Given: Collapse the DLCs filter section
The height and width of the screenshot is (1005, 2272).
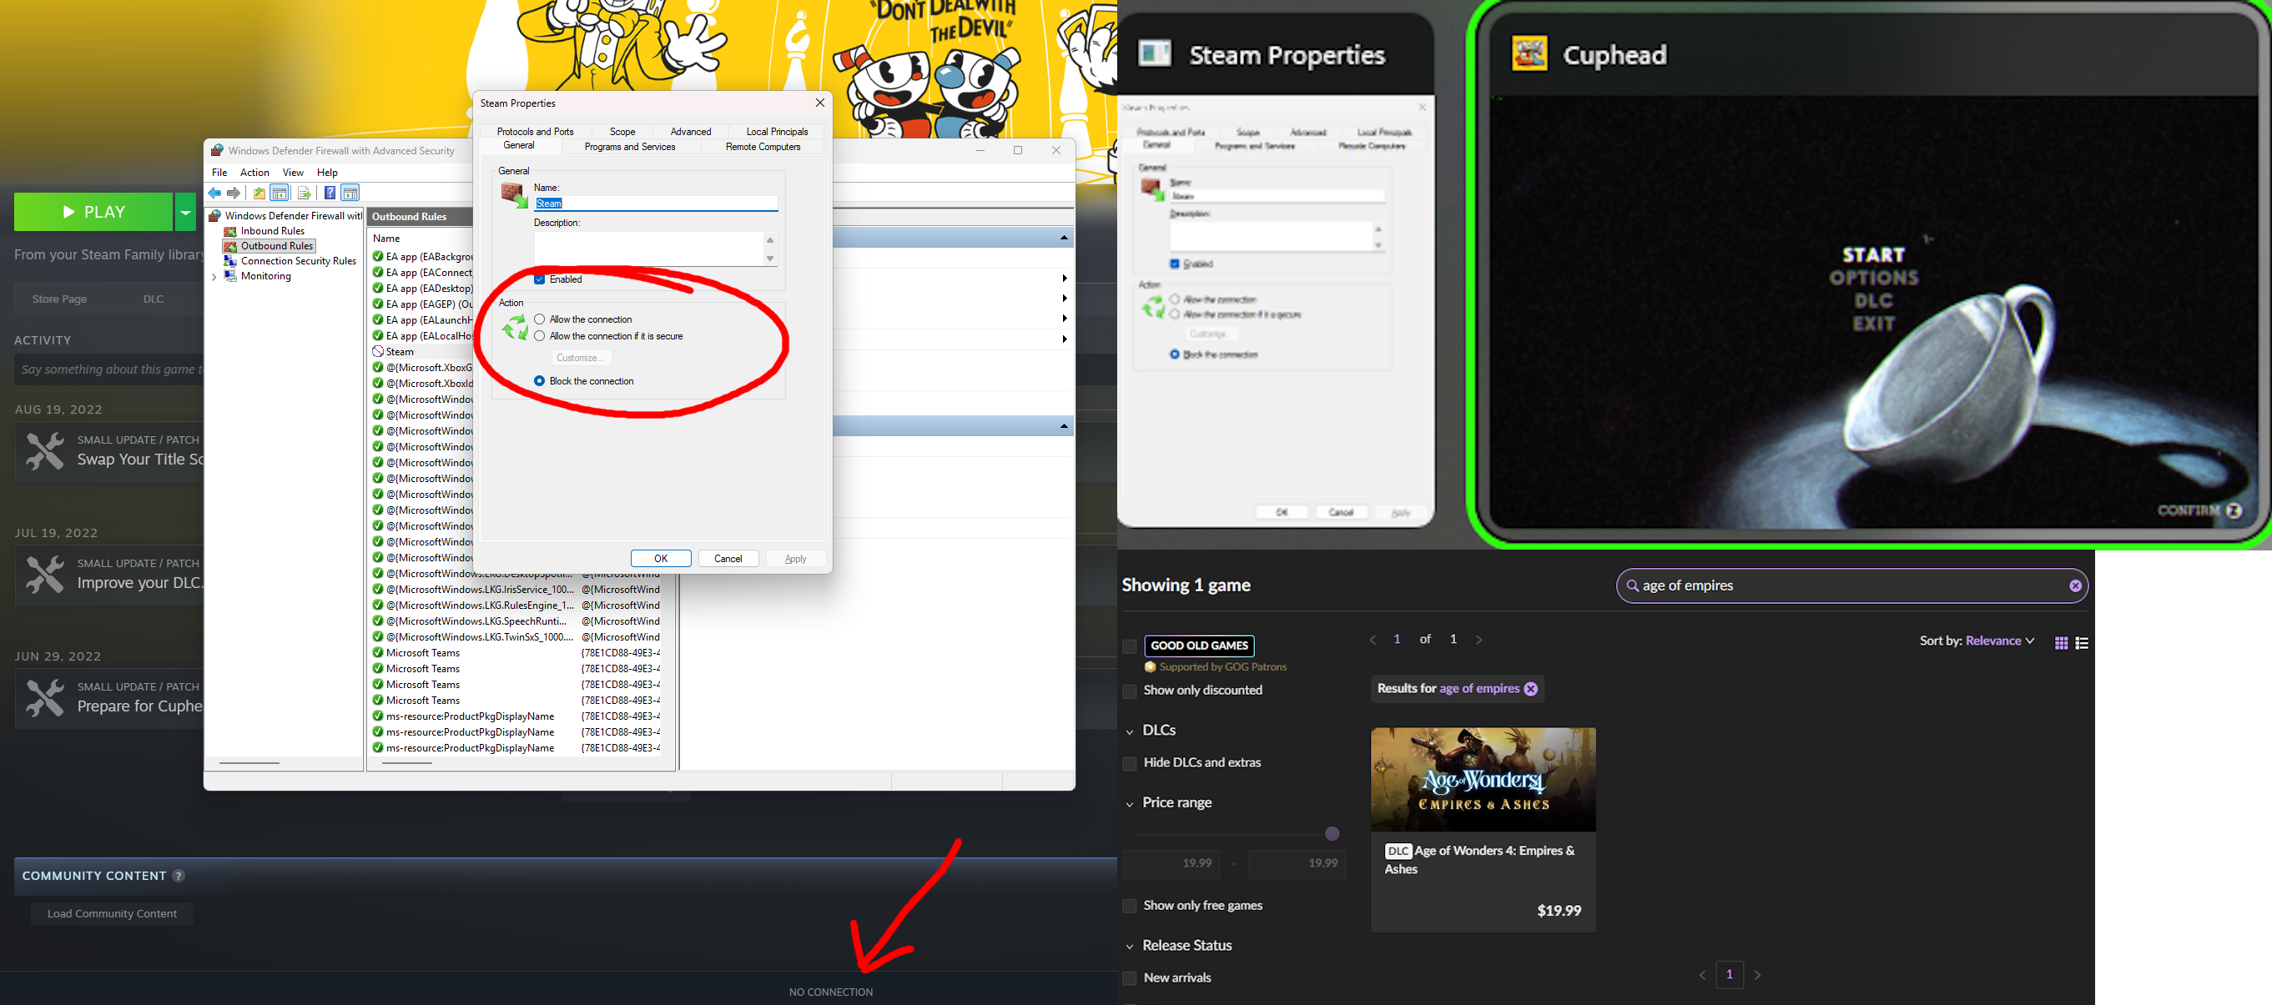Looking at the screenshot, I should click(x=1130, y=731).
